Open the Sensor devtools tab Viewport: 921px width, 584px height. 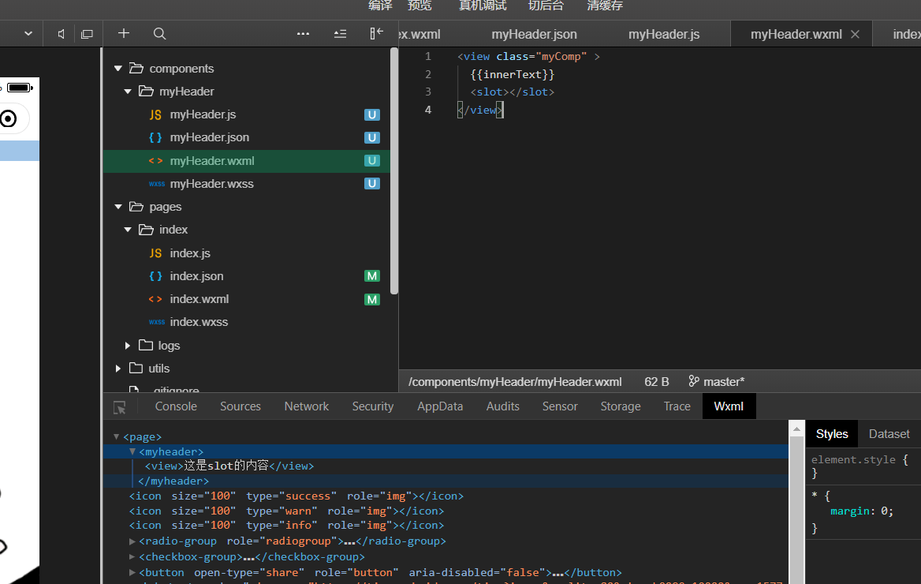point(560,406)
